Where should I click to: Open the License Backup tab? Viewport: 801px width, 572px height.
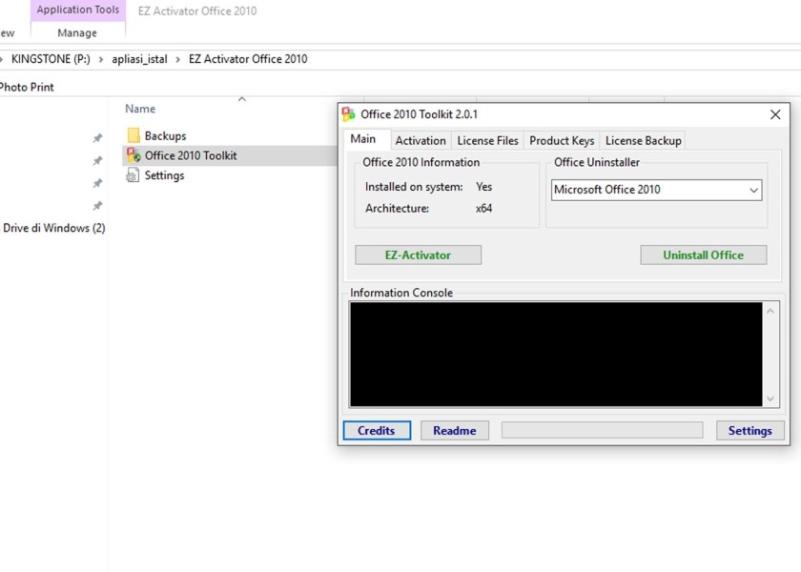[x=643, y=140]
